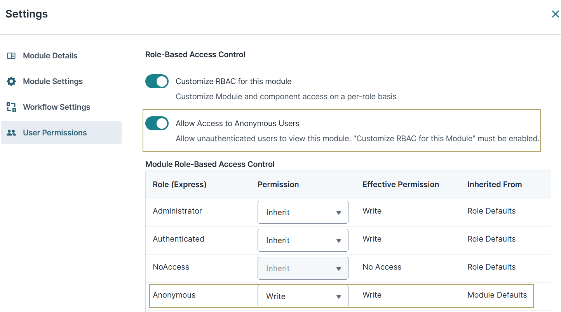Click the Settings title
Screen dimensions: 561x312
27,14
